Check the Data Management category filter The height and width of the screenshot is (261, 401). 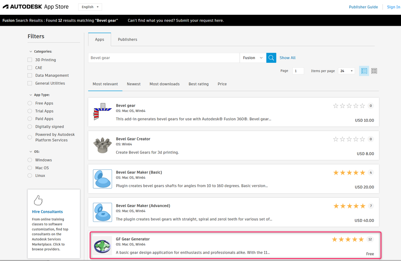pyautogui.click(x=30, y=75)
